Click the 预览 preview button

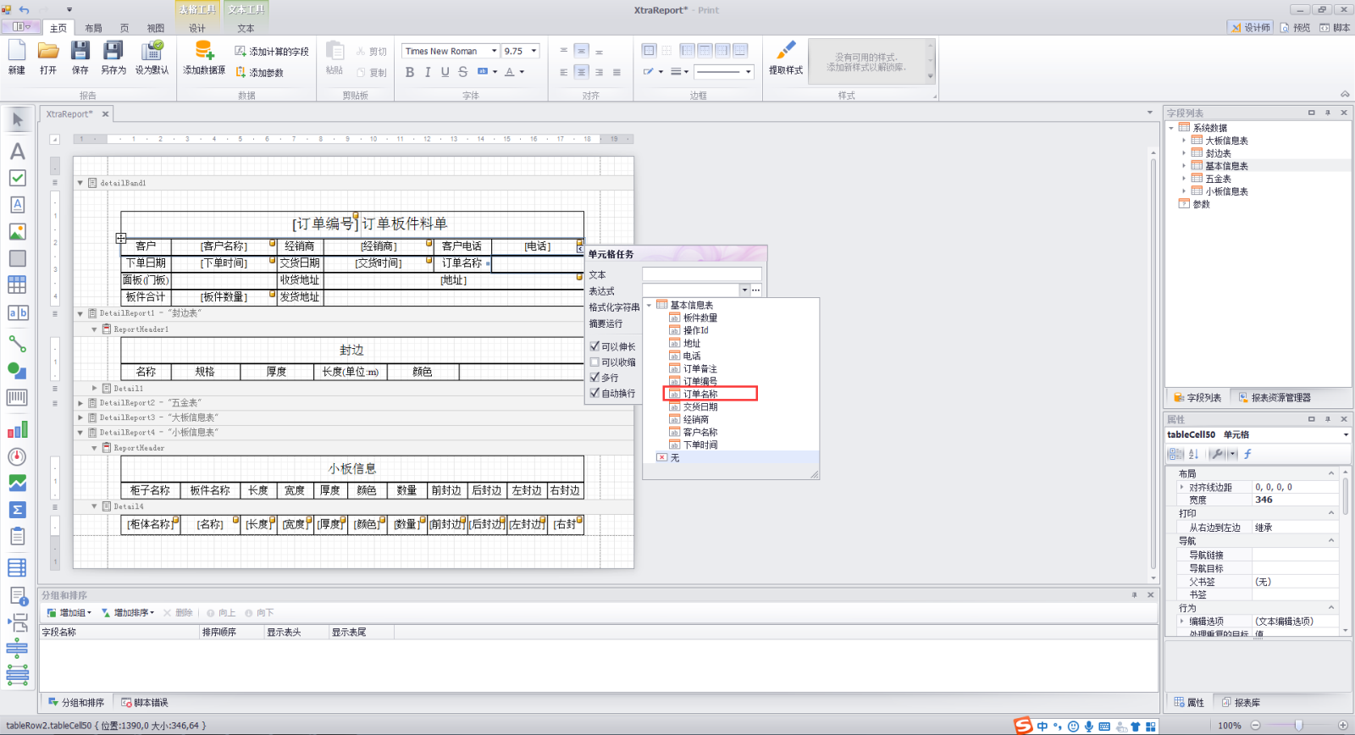coord(1295,28)
